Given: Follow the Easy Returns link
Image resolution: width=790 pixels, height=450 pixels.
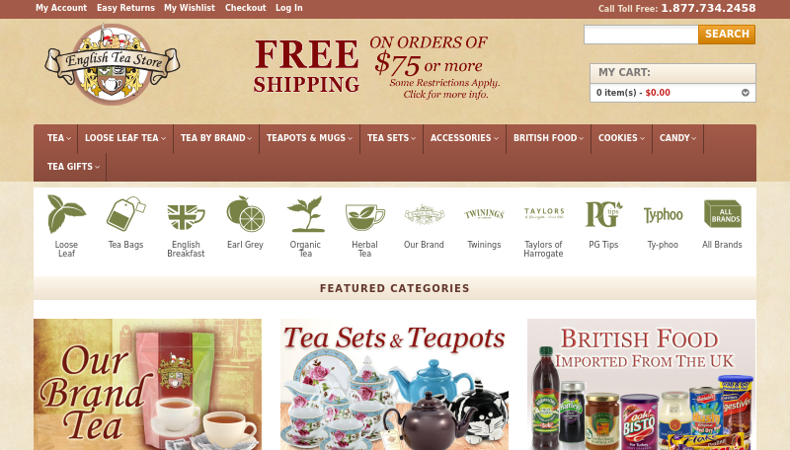Looking at the screenshot, I should coord(126,8).
